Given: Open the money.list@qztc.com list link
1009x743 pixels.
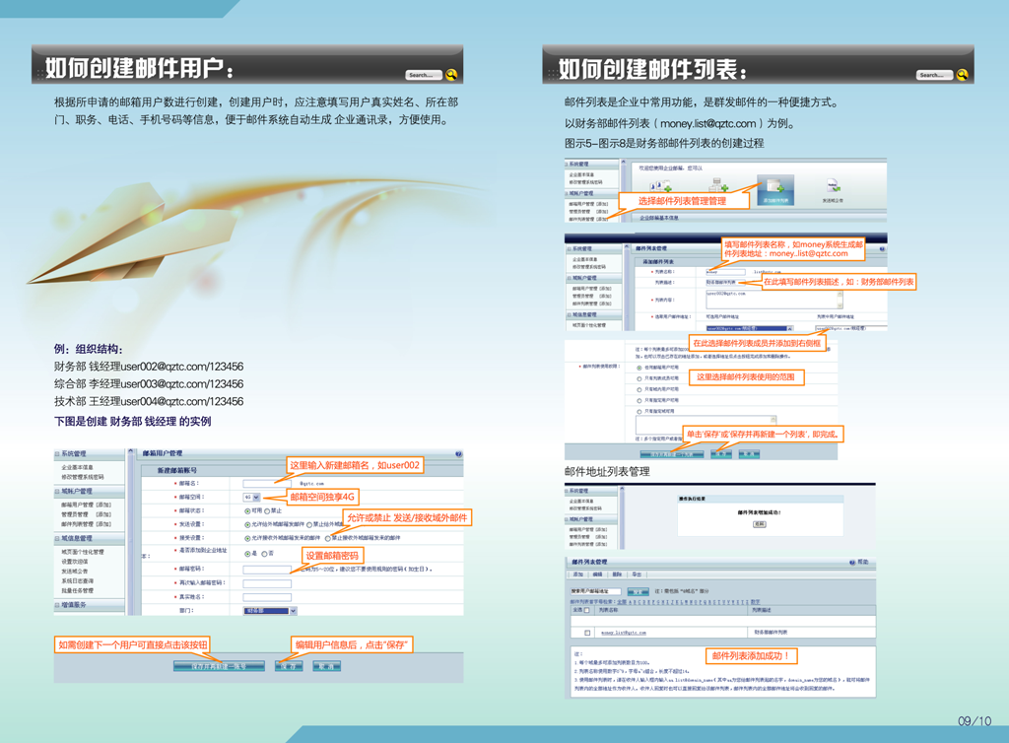Looking at the screenshot, I should (624, 633).
